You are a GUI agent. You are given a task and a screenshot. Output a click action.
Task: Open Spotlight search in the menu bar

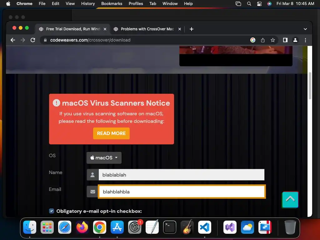click(x=249, y=3)
